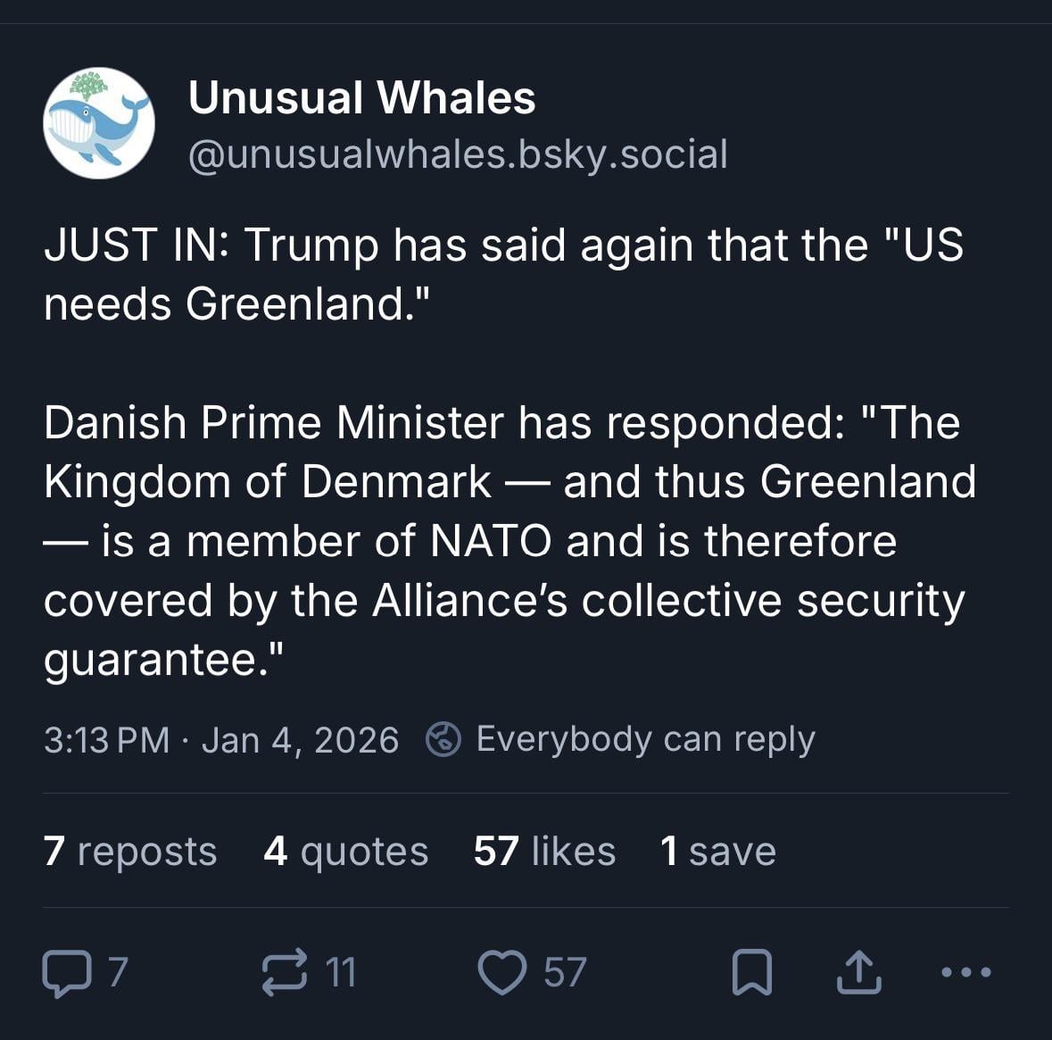Image resolution: width=1052 pixels, height=1040 pixels.
Task: Click the globe reply-settings icon
Action: (443, 739)
